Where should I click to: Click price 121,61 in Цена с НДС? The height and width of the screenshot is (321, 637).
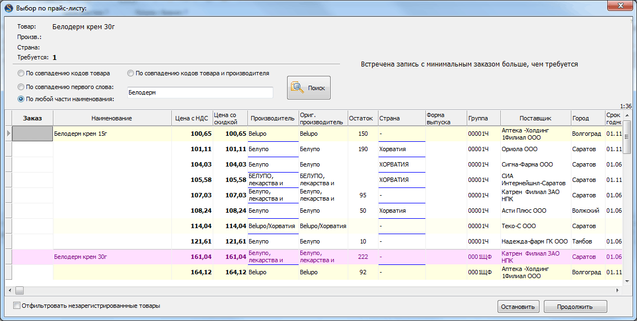(201, 241)
